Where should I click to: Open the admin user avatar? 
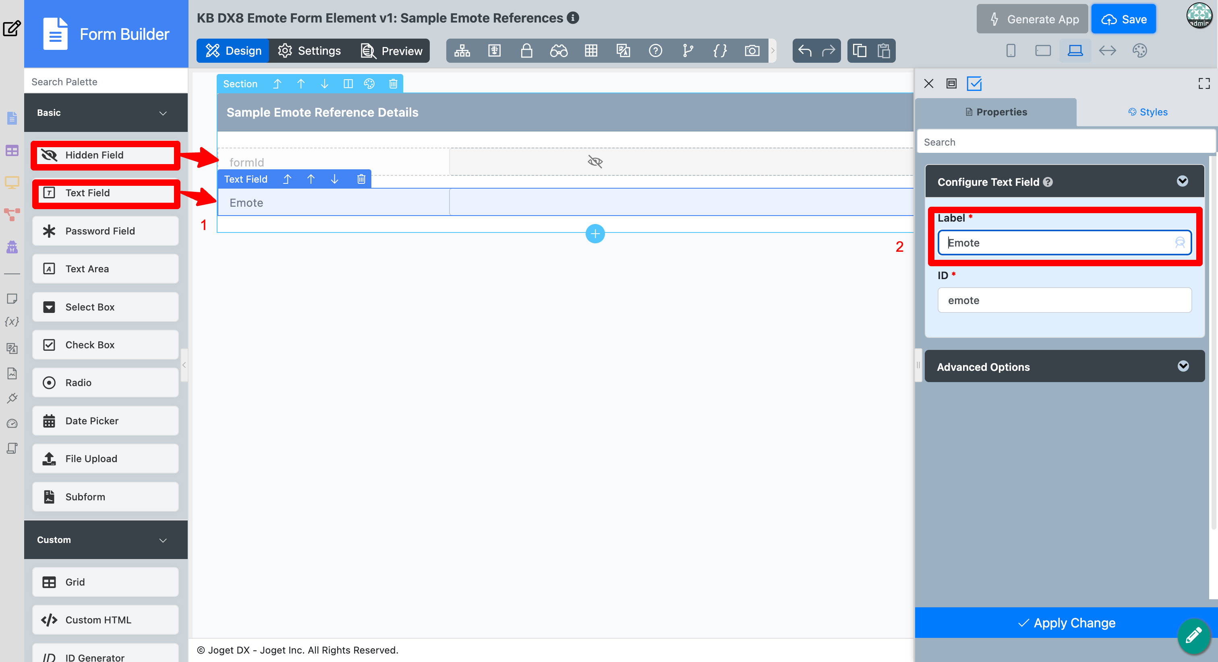point(1199,16)
